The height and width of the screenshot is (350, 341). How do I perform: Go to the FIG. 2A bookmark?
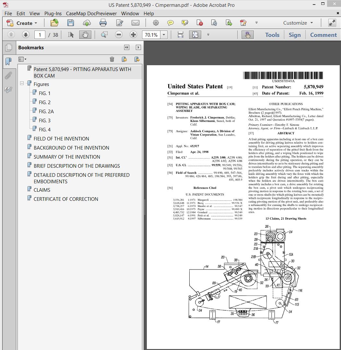coord(46,111)
